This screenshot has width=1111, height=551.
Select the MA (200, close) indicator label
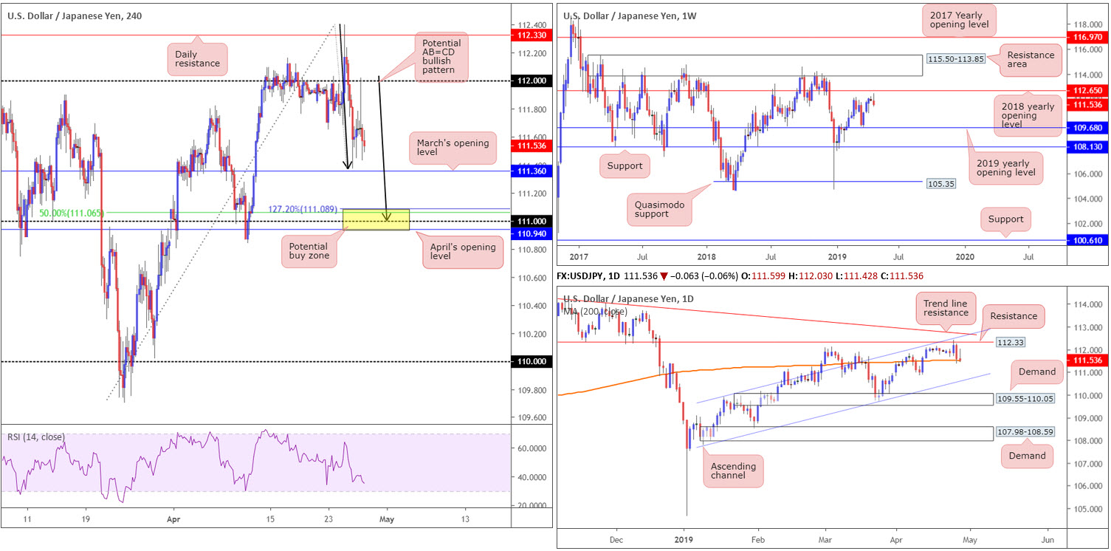(594, 311)
